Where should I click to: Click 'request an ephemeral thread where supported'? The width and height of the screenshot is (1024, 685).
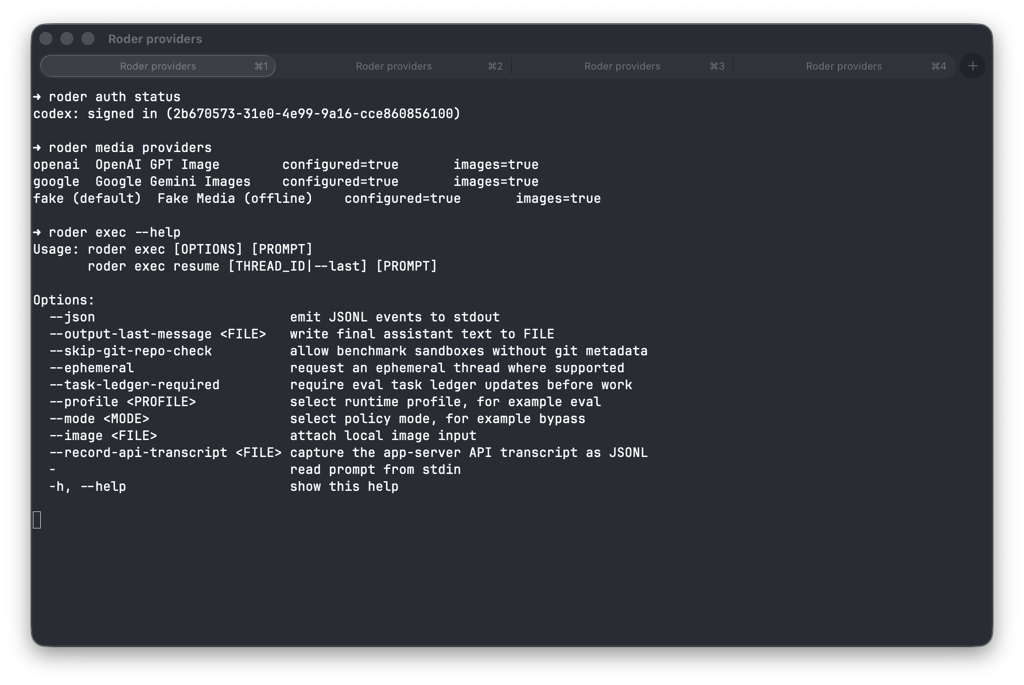coord(457,368)
